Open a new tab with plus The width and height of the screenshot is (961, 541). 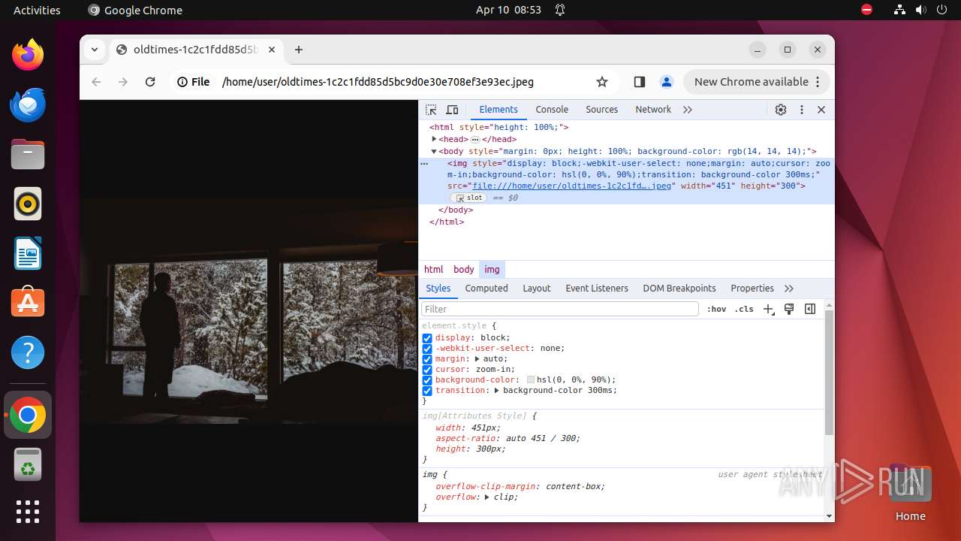(299, 50)
